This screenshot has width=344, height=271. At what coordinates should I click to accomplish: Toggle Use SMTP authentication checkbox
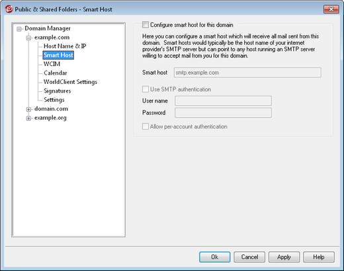(x=146, y=89)
